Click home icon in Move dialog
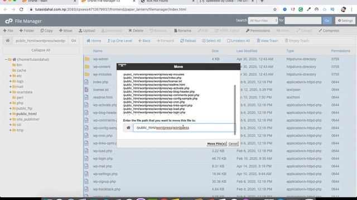The image size is (357, 200). coord(128,128)
